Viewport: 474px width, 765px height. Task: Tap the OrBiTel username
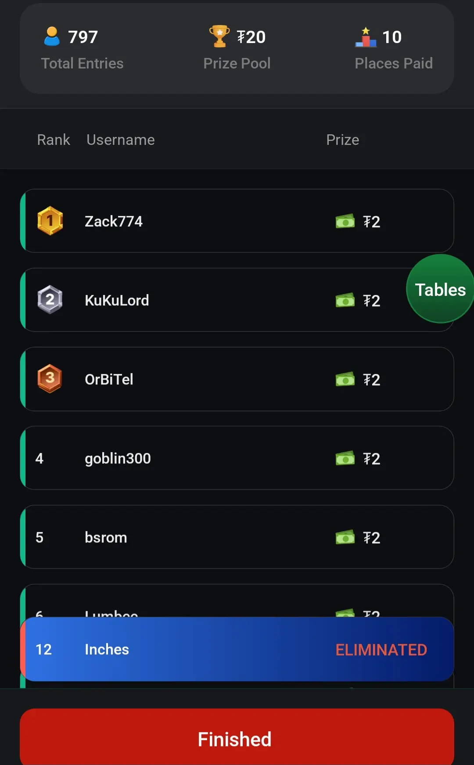pos(109,379)
